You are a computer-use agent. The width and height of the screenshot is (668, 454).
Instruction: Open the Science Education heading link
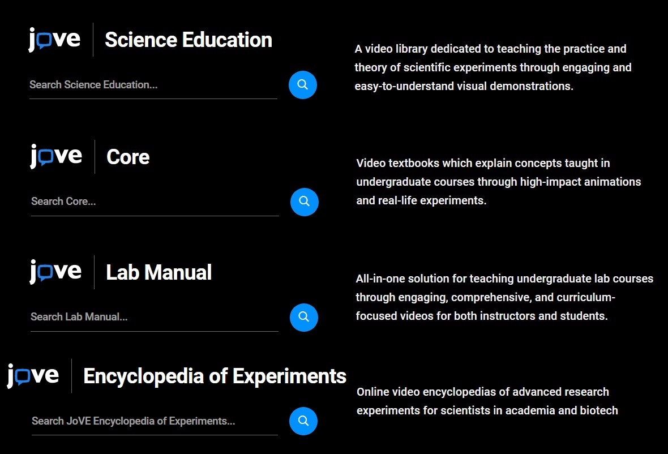189,40
